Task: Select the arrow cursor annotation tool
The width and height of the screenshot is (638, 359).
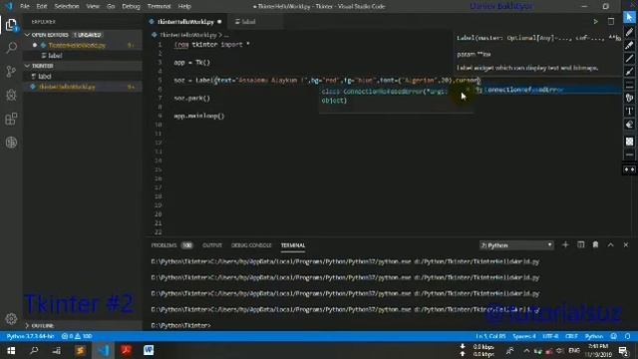Action: 629,17
